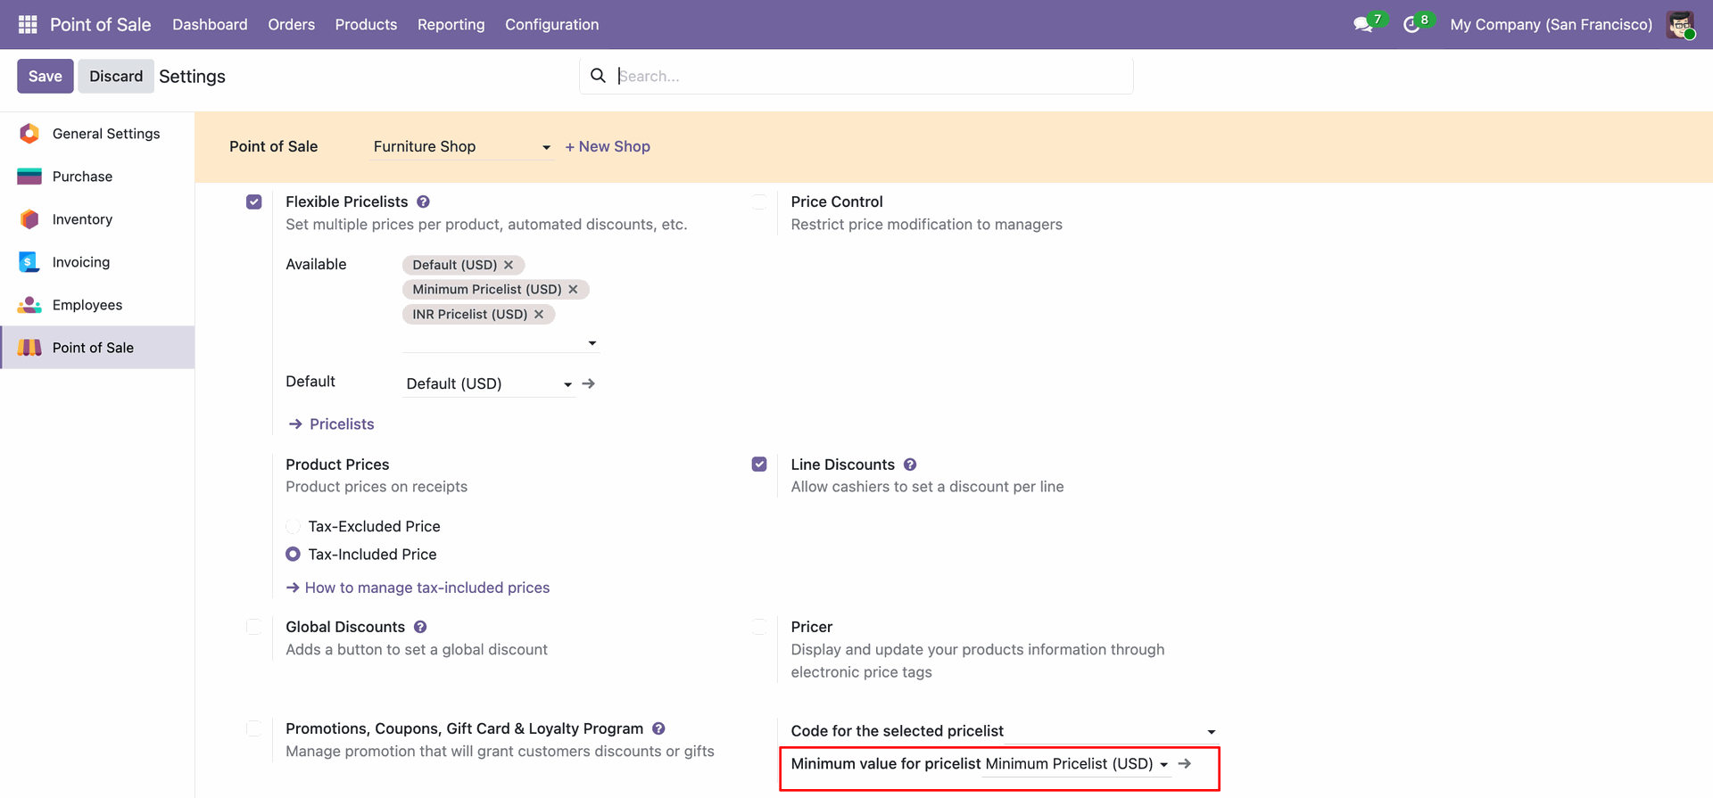
Task: Remove INR Pricelist (USD) tag
Action: (539, 314)
